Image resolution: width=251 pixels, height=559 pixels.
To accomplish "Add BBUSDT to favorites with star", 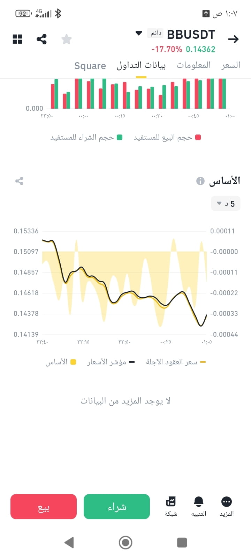I will point(66,39).
